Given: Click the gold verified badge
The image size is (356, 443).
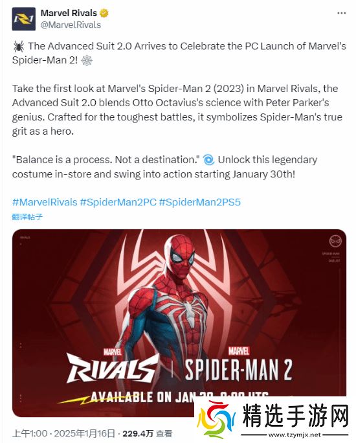Looking at the screenshot, I should (x=104, y=13).
